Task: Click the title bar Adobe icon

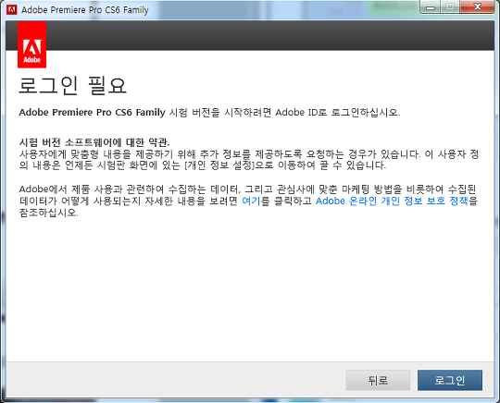Action: tap(11, 10)
